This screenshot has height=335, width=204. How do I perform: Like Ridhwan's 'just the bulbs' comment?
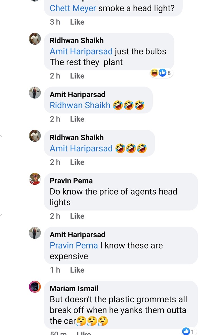77,76
